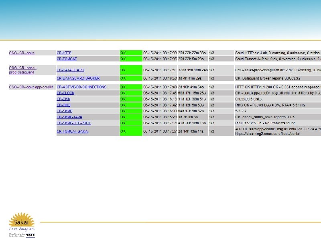Select duration 2d 14h 13m 11s
The height and width of the screenshot is (241, 321).
click(191, 131)
